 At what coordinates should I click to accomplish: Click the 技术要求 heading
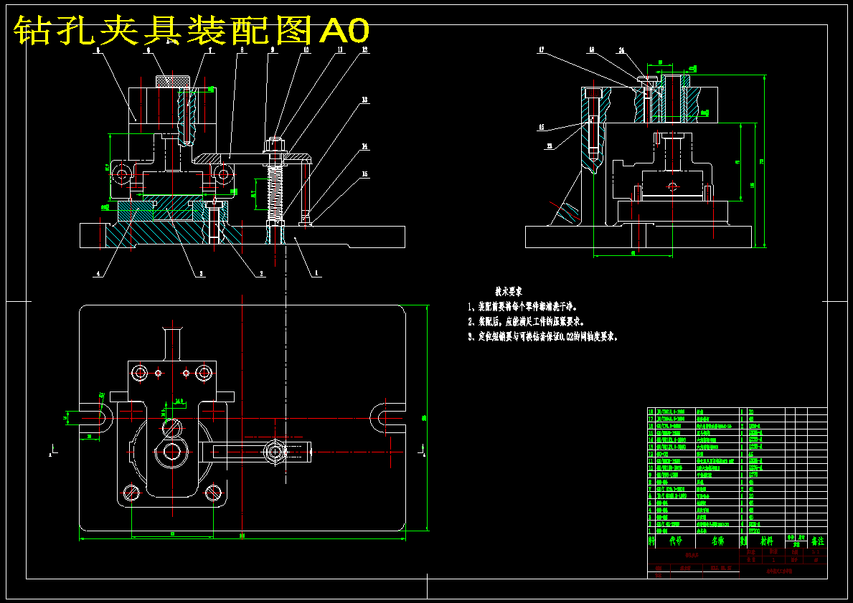(x=509, y=292)
